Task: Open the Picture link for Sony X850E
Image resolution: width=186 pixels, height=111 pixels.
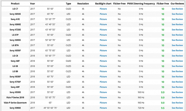Action: click(103, 14)
